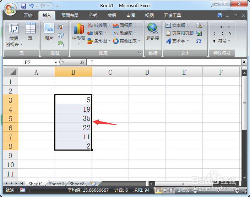250x197 pixels.
Task: Insert a table (表)
Action: [30, 32]
